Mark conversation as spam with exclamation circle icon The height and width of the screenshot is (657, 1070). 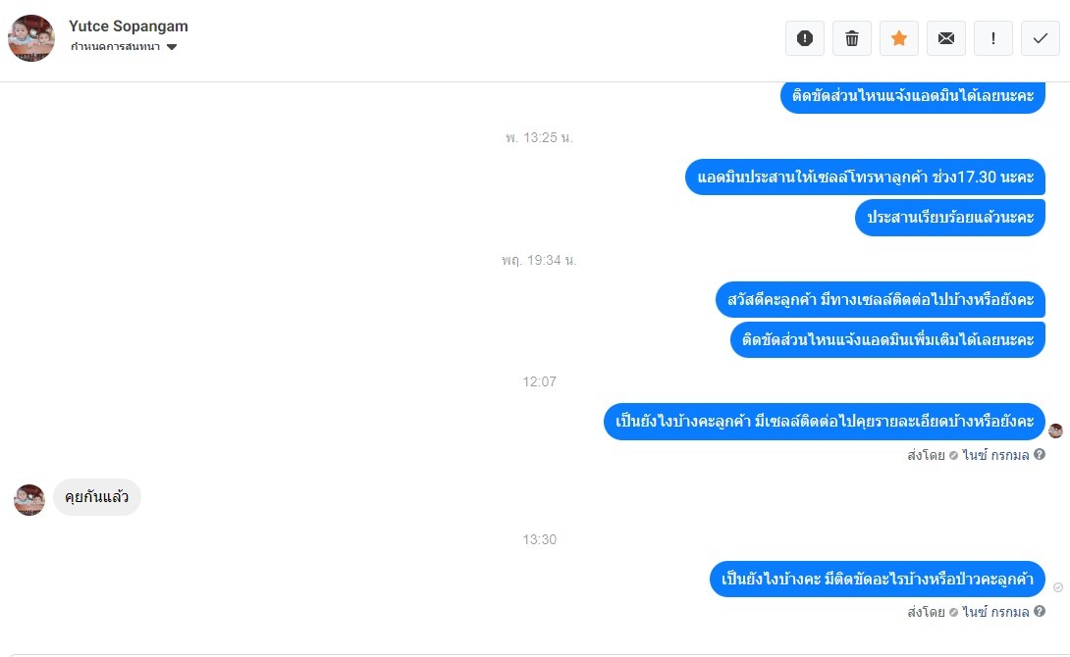click(805, 38)
